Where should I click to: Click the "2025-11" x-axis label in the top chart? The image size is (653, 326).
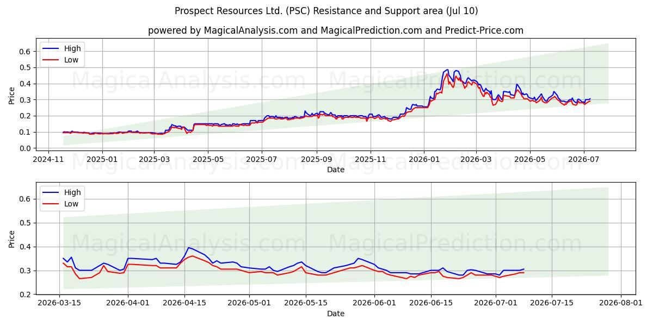(x=370, y=159)
